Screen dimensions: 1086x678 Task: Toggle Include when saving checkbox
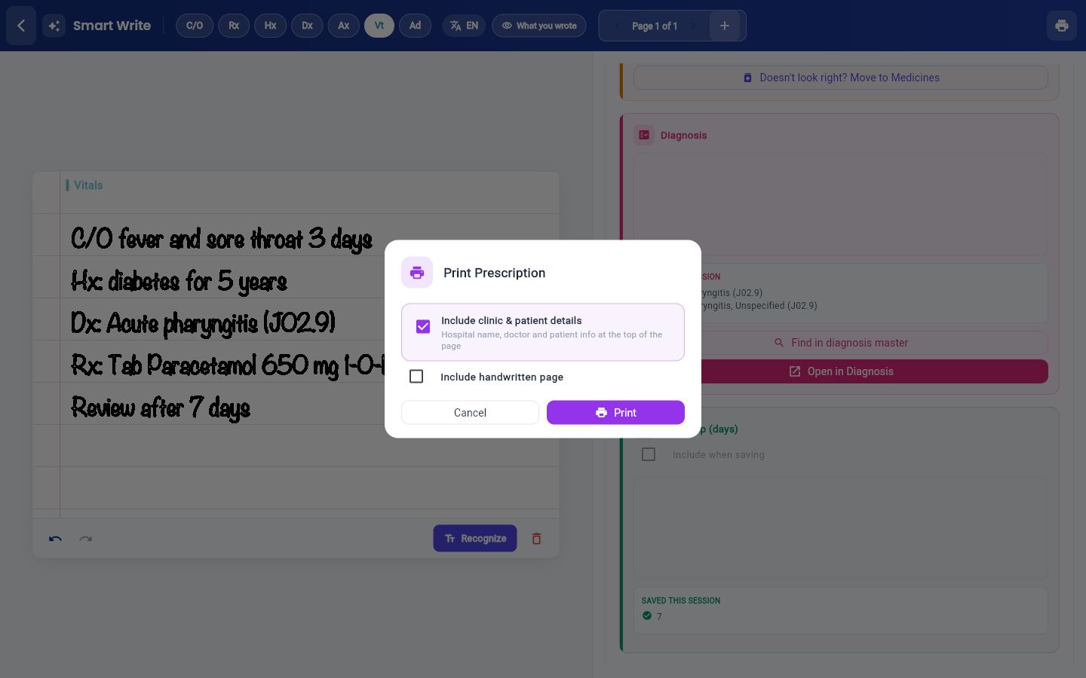(649, 454)
